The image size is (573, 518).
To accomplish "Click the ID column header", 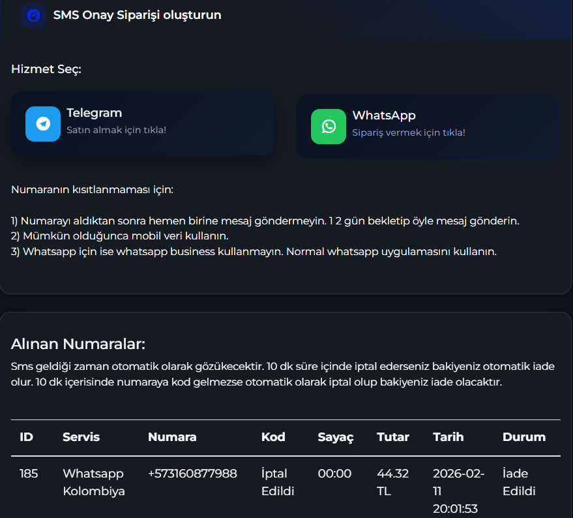I will pyautogui.click(x=26, y=437).
